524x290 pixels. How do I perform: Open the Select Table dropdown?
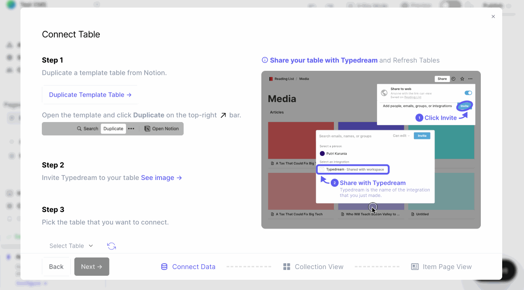pos(71,245)
